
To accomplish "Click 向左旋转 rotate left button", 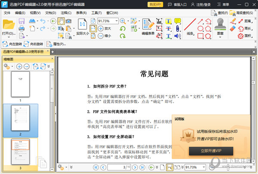I will pyautogui.click(x=12, y=44).
